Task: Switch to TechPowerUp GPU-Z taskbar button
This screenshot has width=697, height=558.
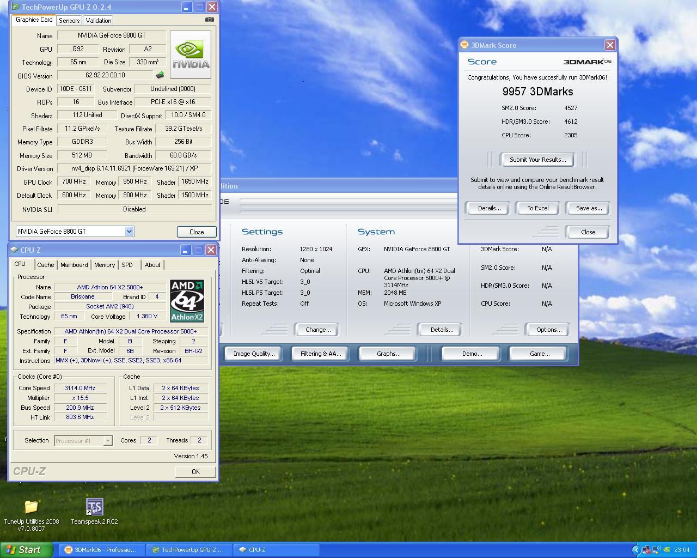Action: [189, 550]
